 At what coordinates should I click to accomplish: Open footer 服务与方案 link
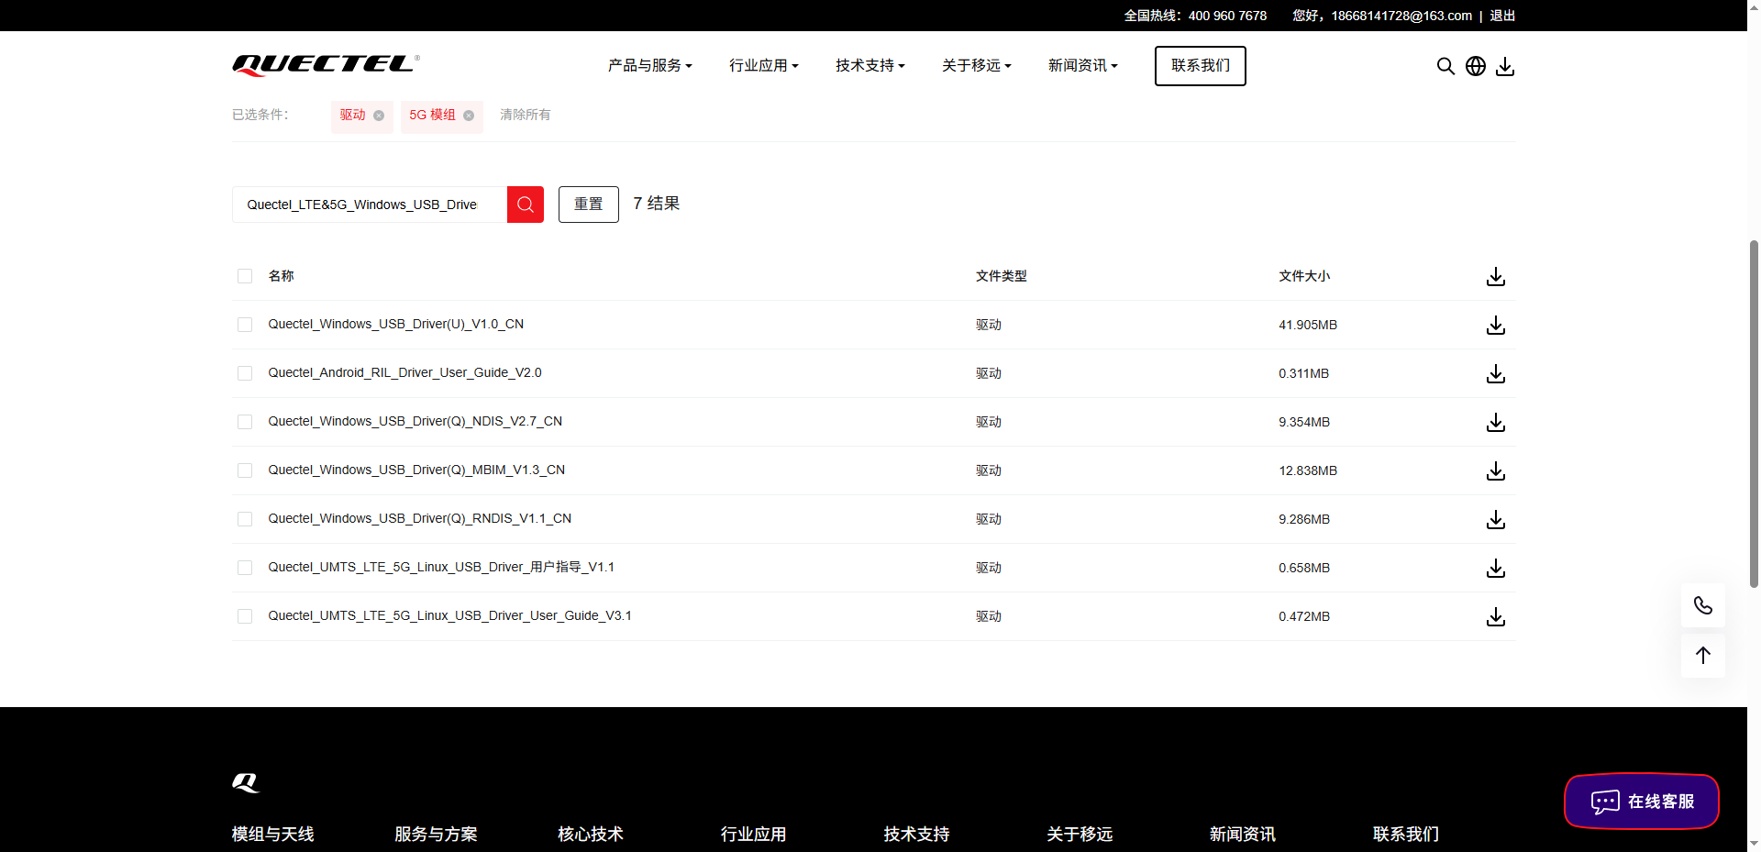point(436,834)
